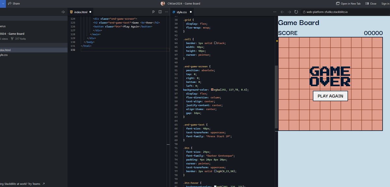Click unsaved dot on index.html tab
This screenshot has height=187, width=390.
pyautogui.click(x=90, y=12)
